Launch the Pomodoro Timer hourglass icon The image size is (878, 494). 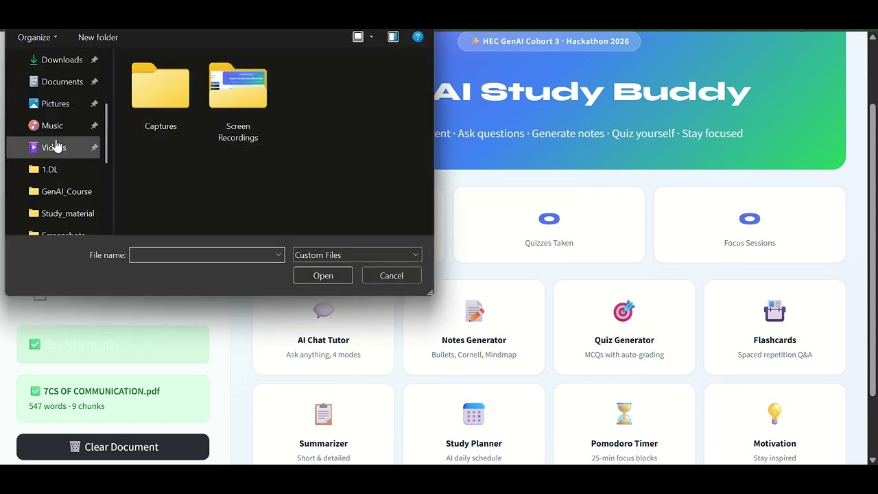click(624, 414)
